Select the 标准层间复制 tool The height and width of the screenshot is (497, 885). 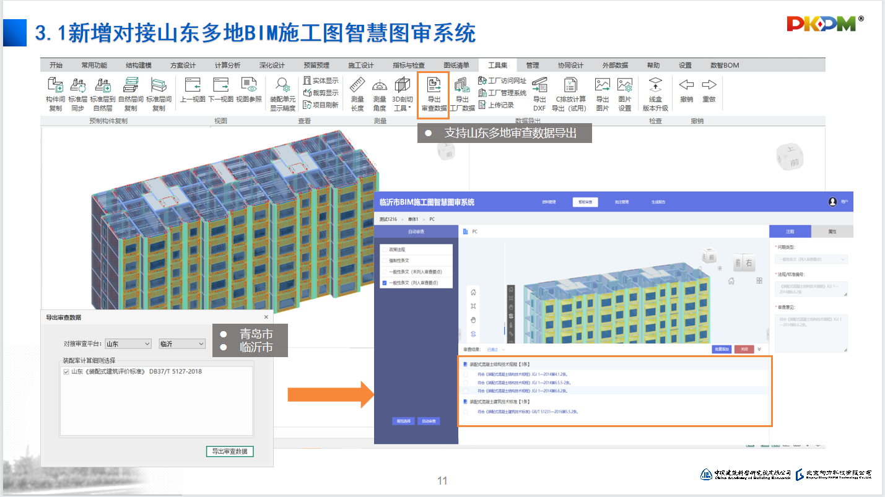pos(159,94)
